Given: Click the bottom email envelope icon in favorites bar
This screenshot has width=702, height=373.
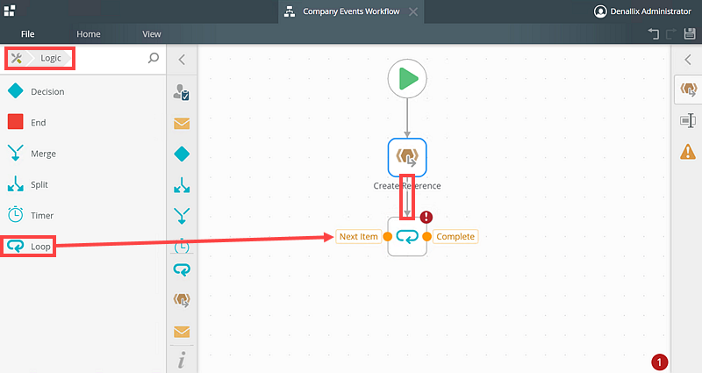Looking at the screenshot, I should (182, 332).
